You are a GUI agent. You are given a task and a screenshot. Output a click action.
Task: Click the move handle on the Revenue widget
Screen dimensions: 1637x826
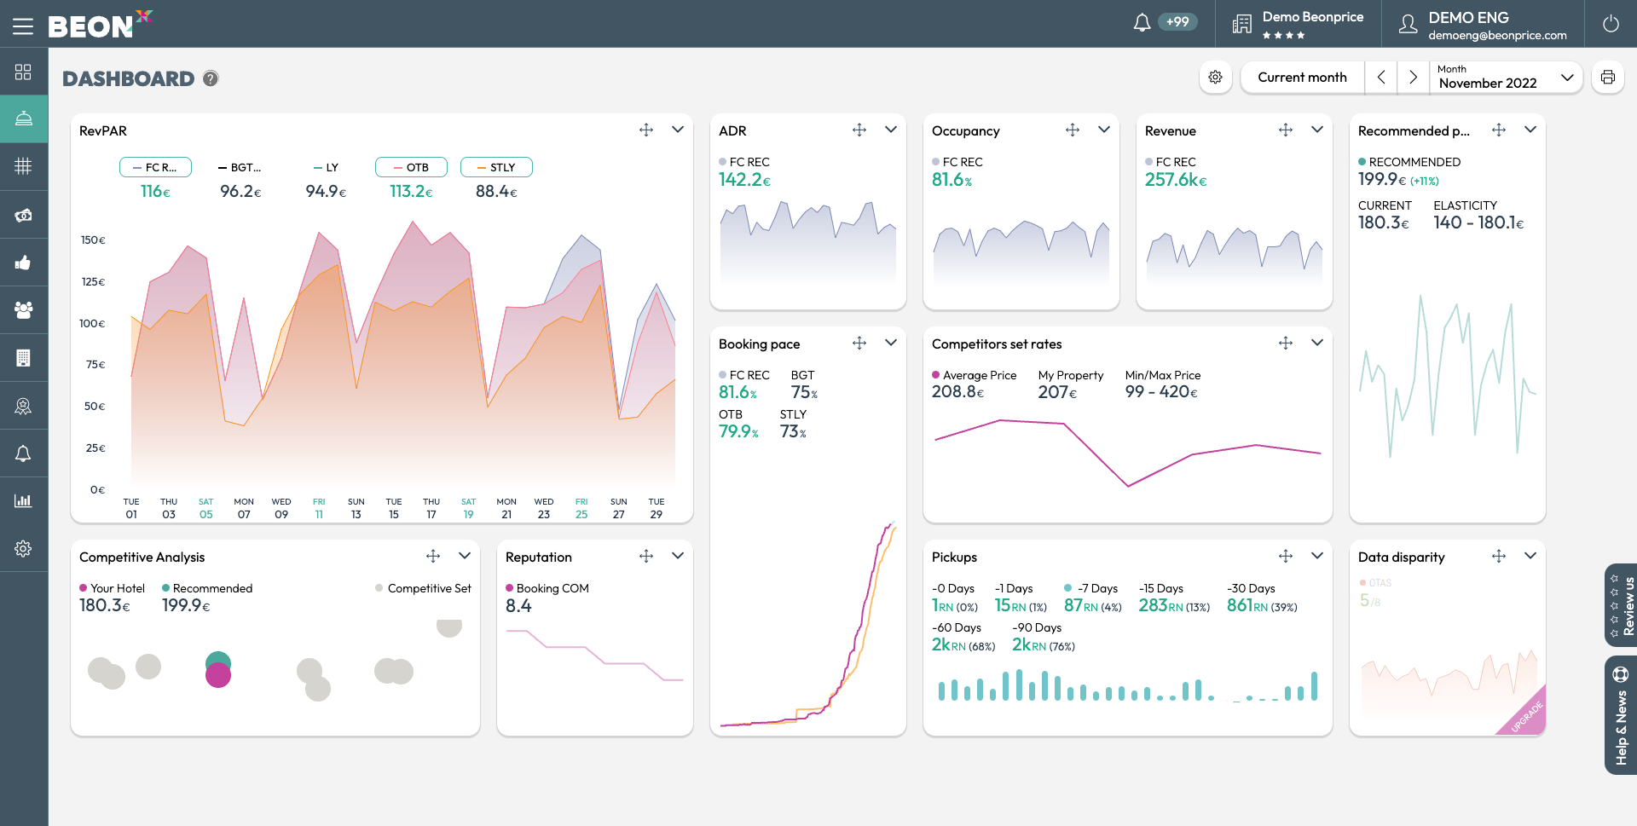1286,130
